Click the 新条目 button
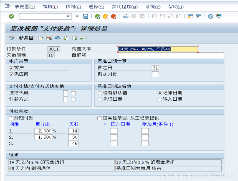This screenshot has height=181, width=238. [x=26, y=38]
